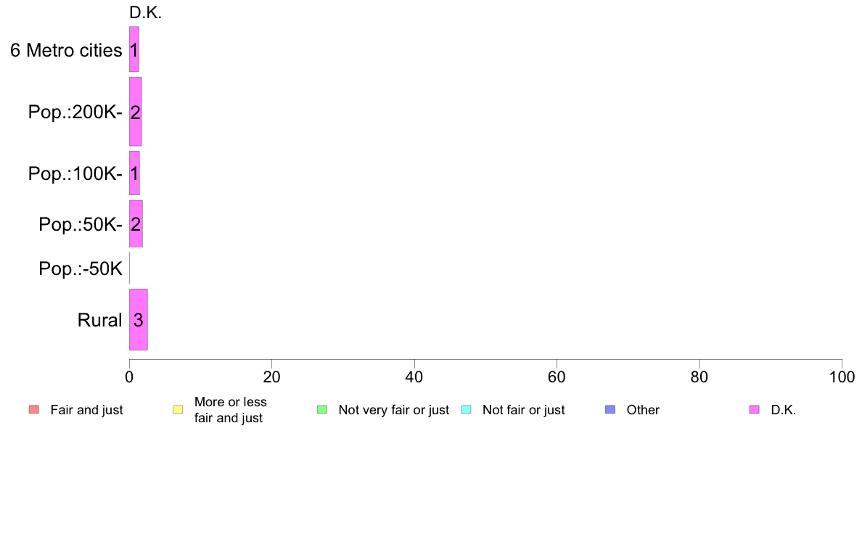Click the 100 axis tick label
Image resolution: width=862 pixels, height=534 pixels.
pos(842,377)
